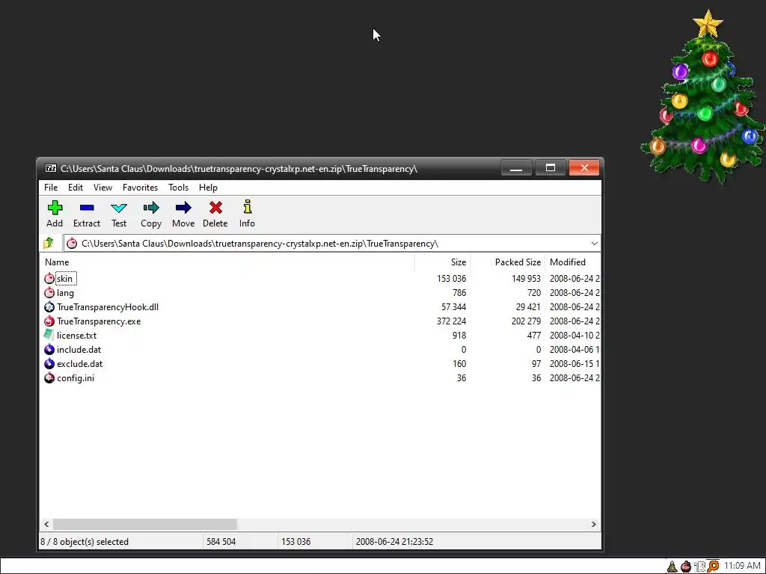Click packed size value 149 953
Screen dimensions: 766x574
coord(526,279)
